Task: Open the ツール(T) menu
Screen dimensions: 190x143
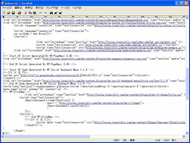Action: point(65,8)
